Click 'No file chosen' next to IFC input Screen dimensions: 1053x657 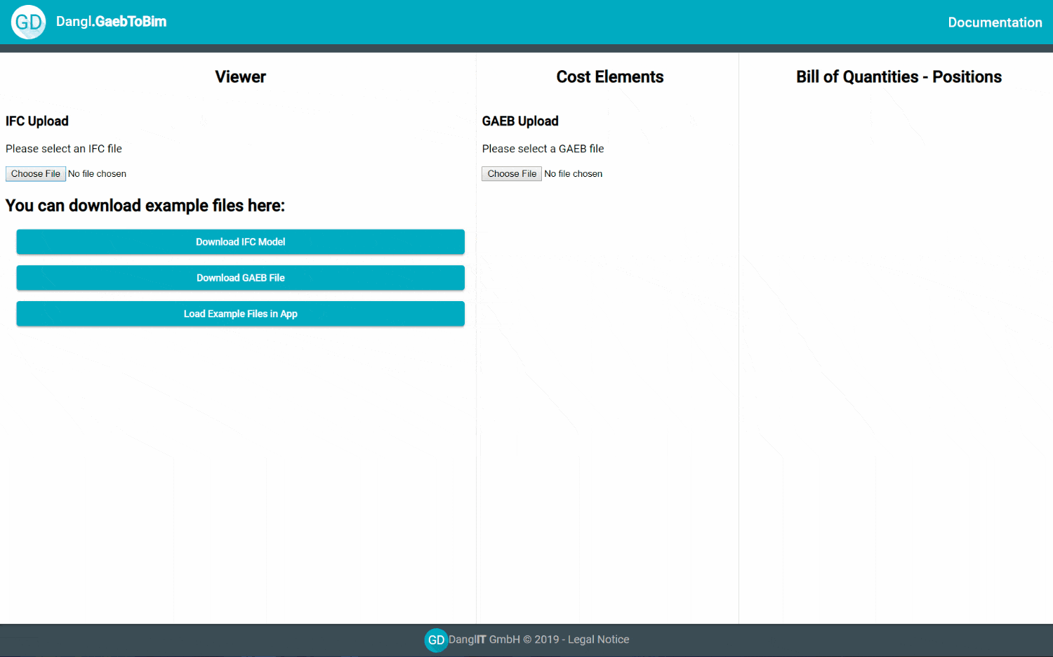[97, 174]
